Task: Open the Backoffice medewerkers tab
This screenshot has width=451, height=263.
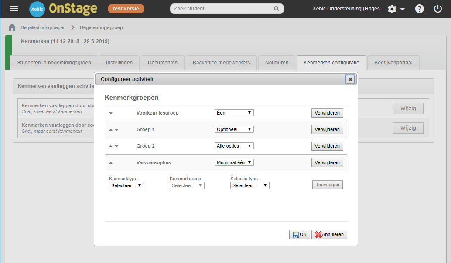Action: click(221, 63)
